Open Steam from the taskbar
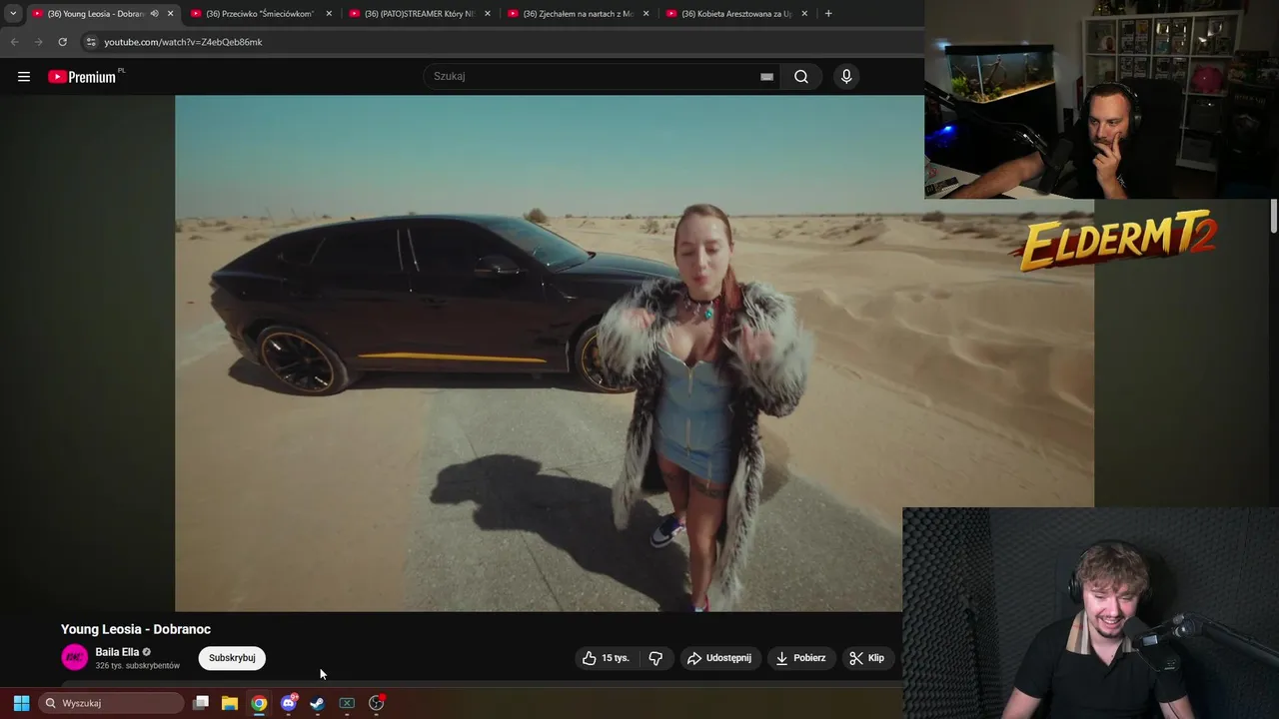This screenshot has height=719, width=1279. click(318, 703)
